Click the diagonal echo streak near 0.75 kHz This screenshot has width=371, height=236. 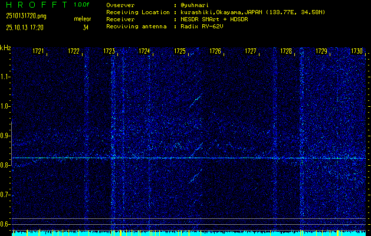[195, 176]
